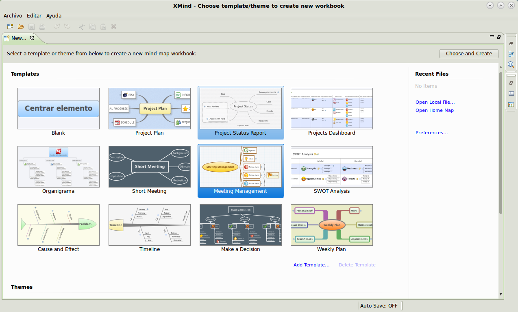Viewport: 518px width, 312px height.
Task: Open the Outline view icon in the right sidebar
Action: tap(511, 53)
